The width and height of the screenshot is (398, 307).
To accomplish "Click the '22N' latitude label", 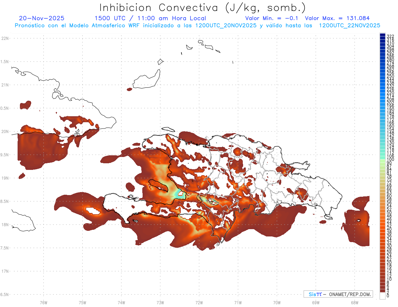I will 5,38.
